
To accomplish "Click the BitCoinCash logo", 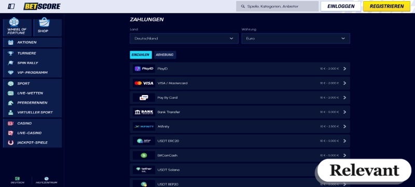I will click(x=144, y=155).
